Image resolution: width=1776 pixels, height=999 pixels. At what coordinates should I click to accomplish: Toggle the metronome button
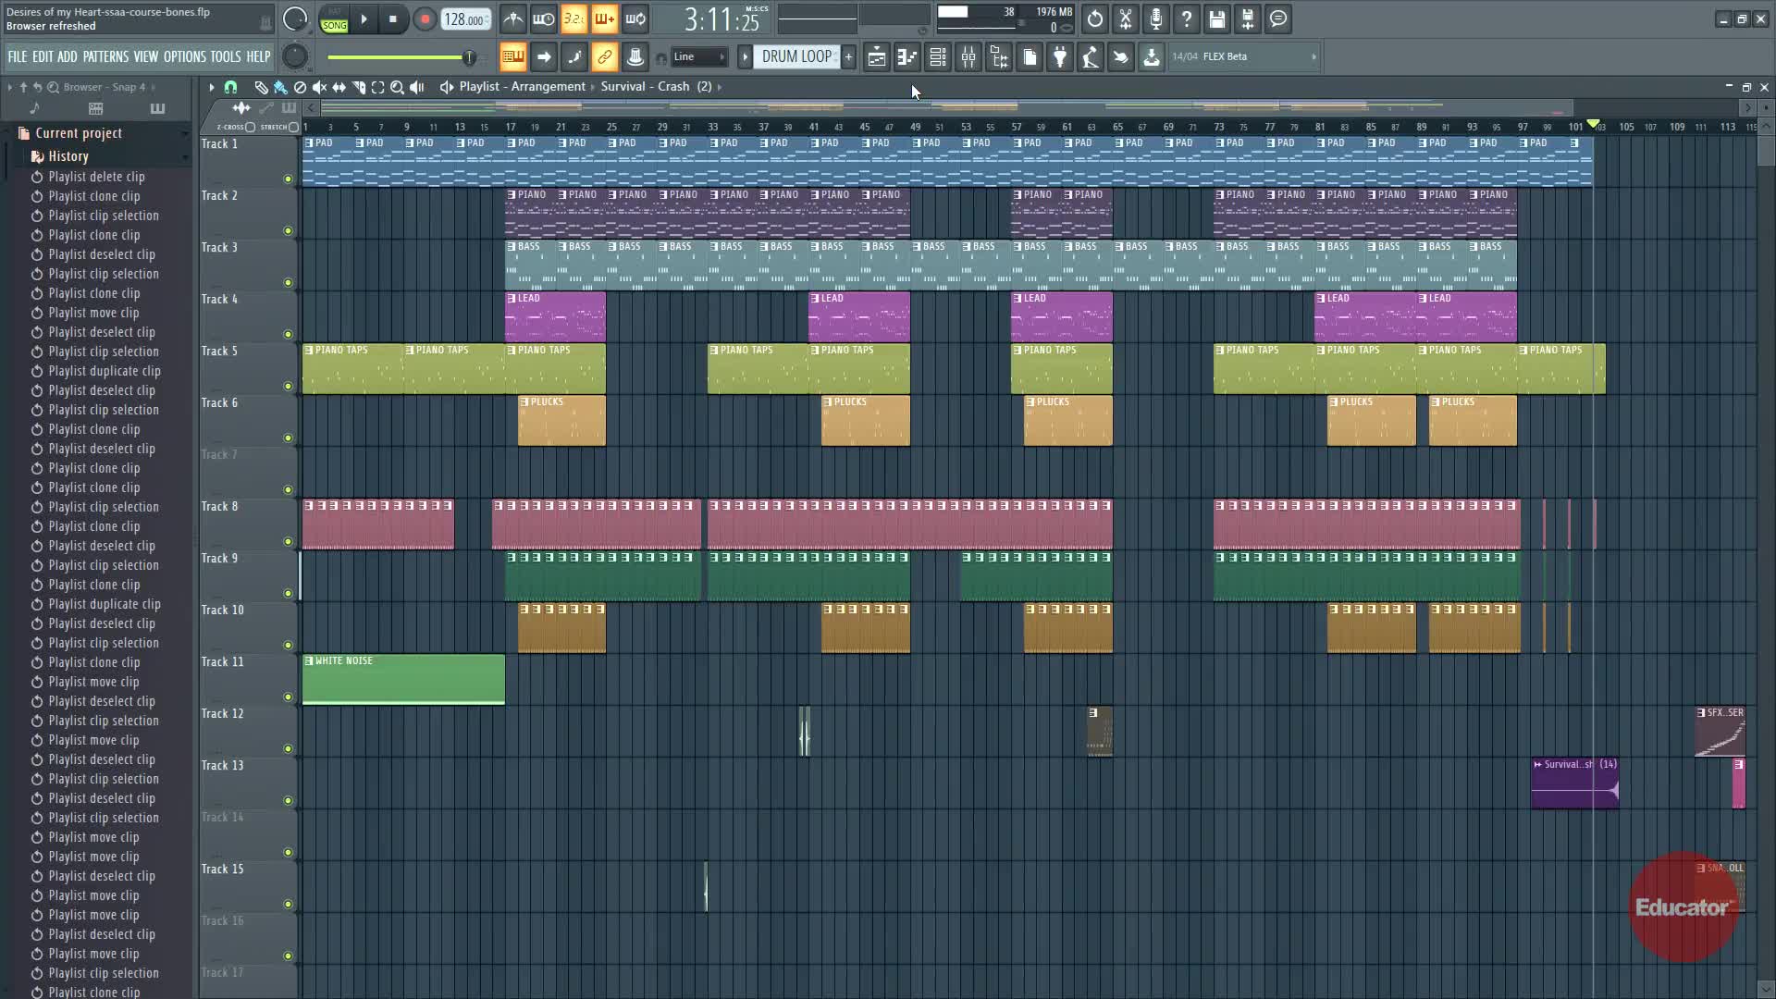tap(513, 18)
